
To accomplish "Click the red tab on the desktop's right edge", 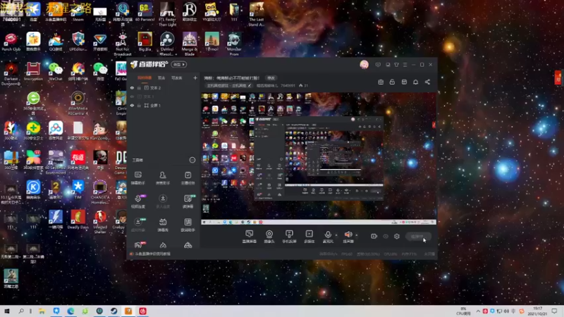I will (558, 78).
